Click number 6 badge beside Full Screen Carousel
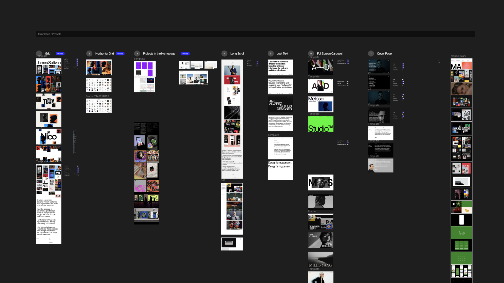This screenshot has height=283, width=504. (311, 53)
